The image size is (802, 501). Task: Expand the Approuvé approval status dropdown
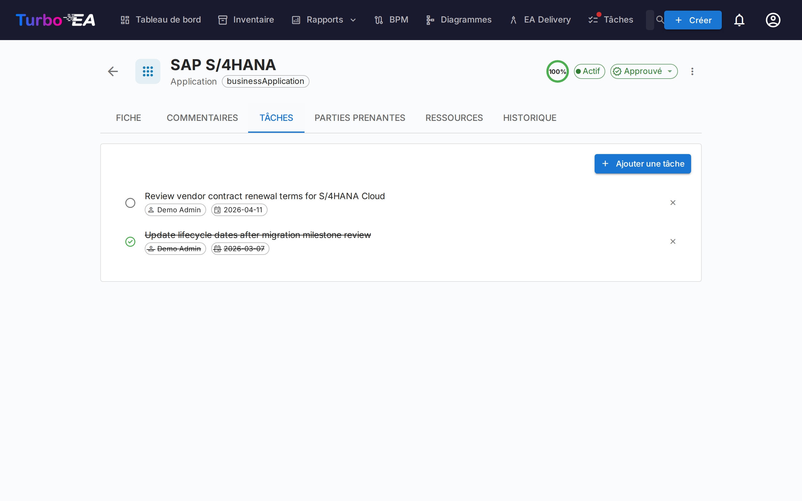(x=643, y=71)
